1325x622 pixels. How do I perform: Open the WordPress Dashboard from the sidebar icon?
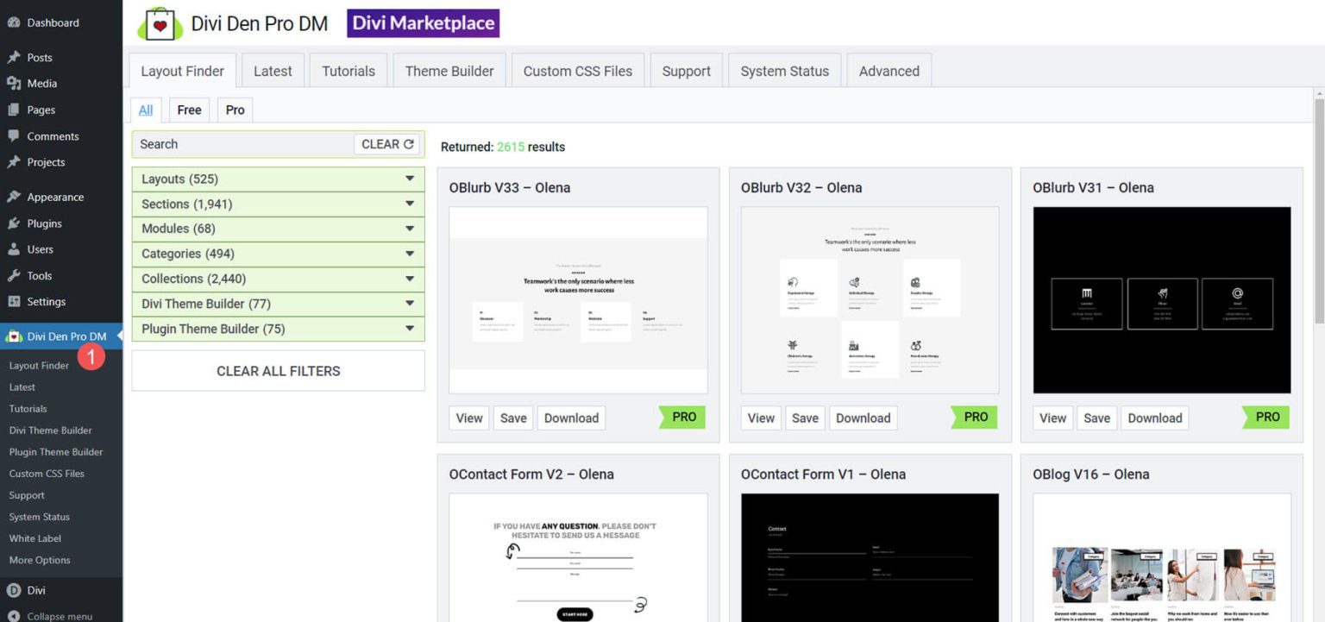[12, 22]
